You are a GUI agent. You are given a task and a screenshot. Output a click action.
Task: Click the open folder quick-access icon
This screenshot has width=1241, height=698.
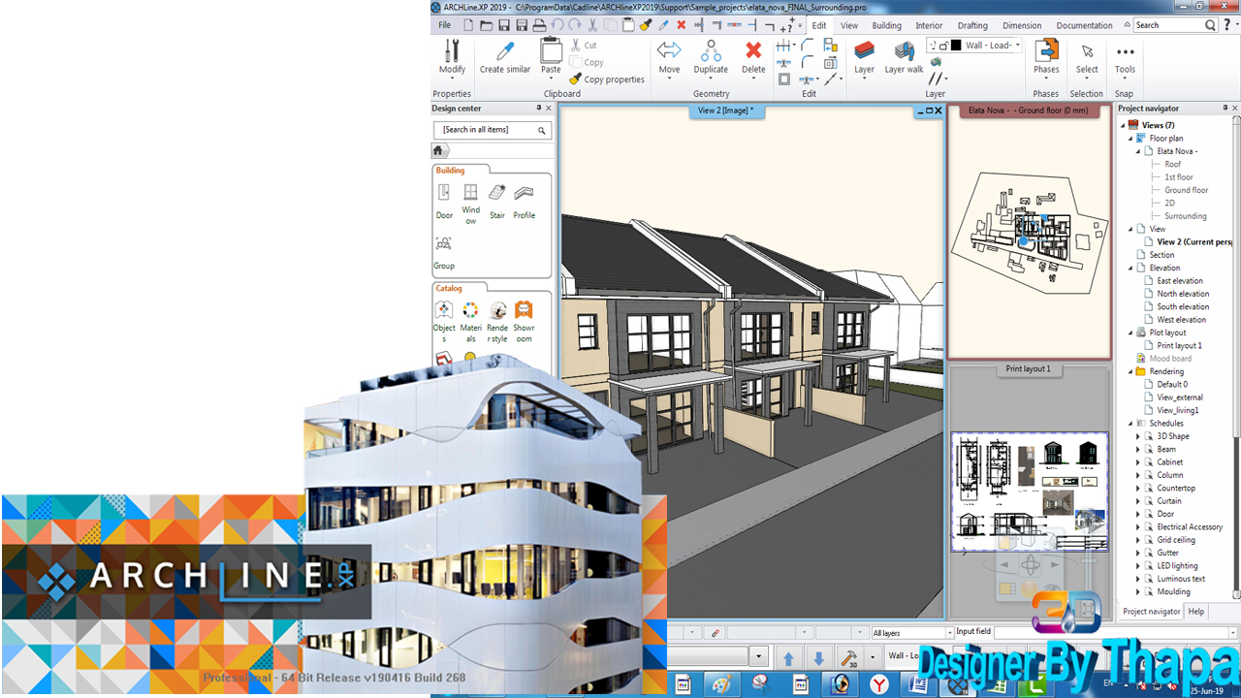[x=487, y=25]
